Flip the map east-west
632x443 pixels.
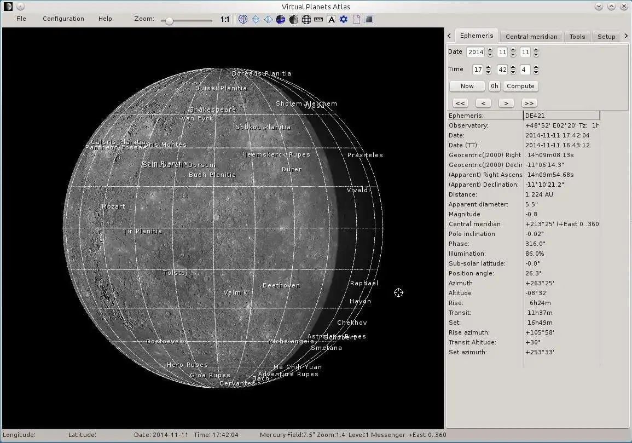pyautogui.click(x=268, y=19)
